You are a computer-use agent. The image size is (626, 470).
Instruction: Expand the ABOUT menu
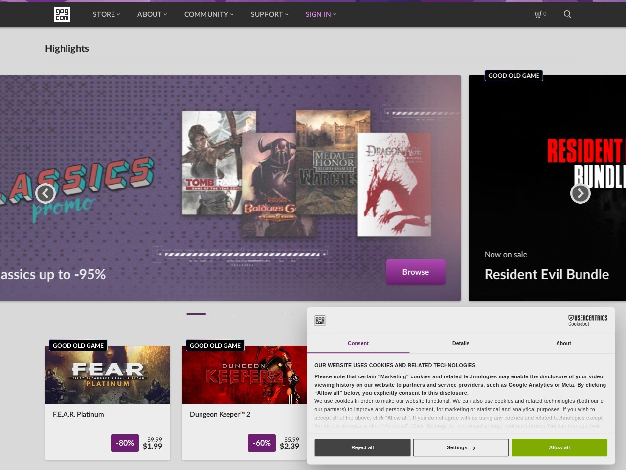pos(152,14)
